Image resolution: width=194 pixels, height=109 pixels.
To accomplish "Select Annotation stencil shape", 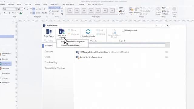I will point(5,83).
